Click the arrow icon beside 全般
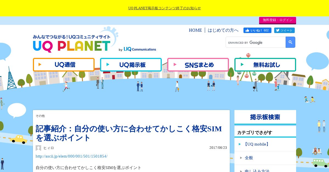This screenshot has width=329, height=172. (x=241, y=158)
